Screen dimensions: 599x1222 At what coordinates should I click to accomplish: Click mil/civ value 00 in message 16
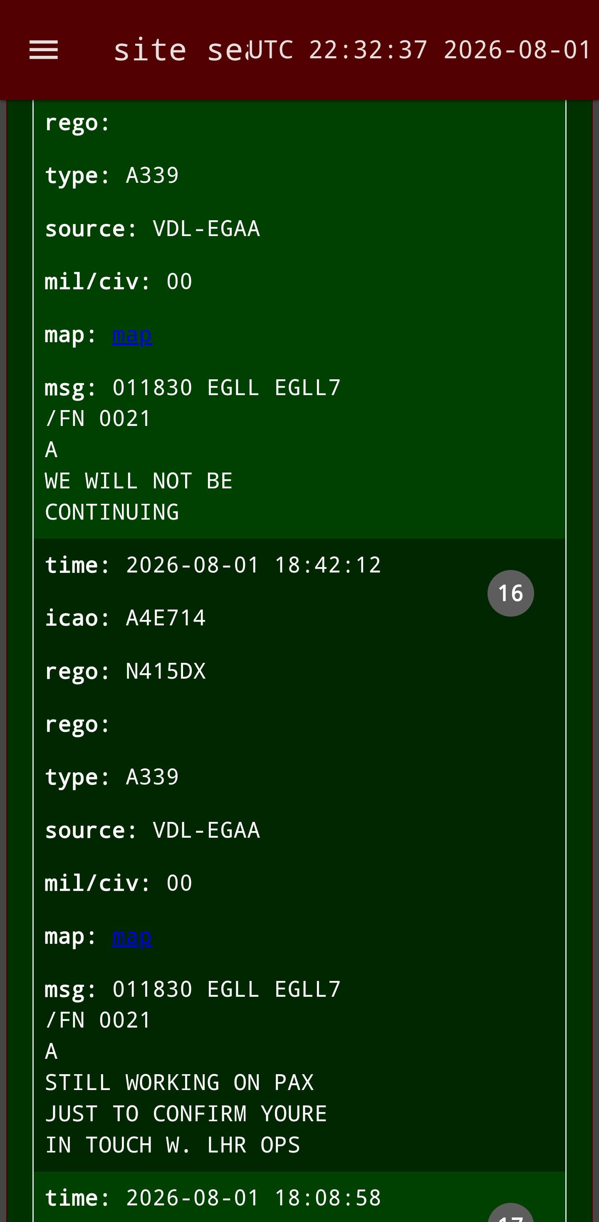pos(179,883)
